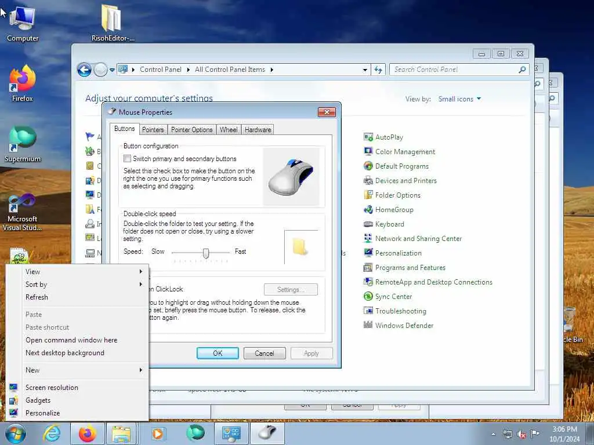Click the double-click speed slider handle

point(206,253)
